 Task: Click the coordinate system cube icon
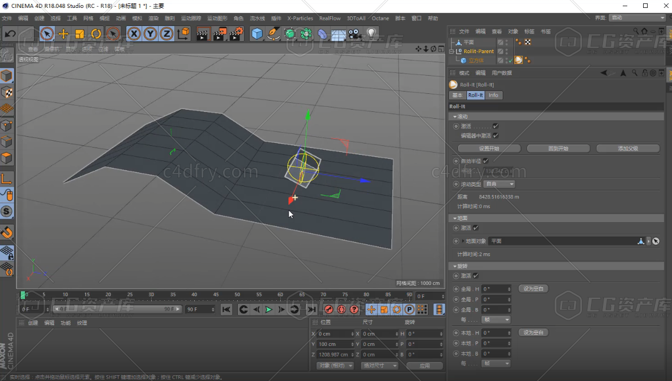(x=183, y=34)
